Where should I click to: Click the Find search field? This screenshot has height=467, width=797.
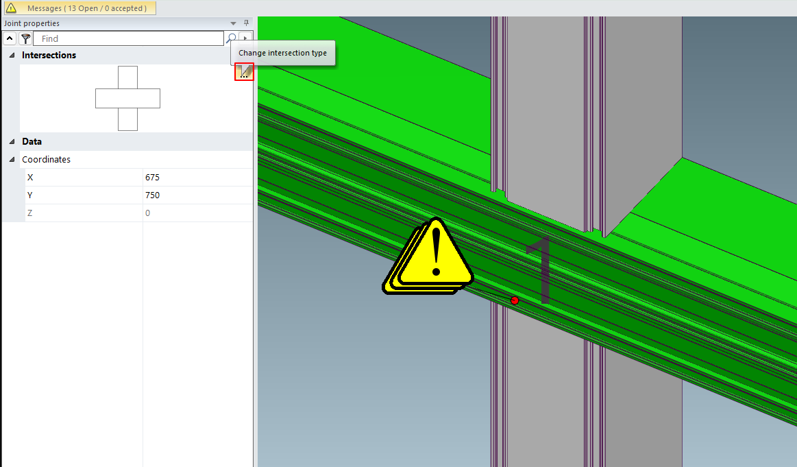click(130, 39)
